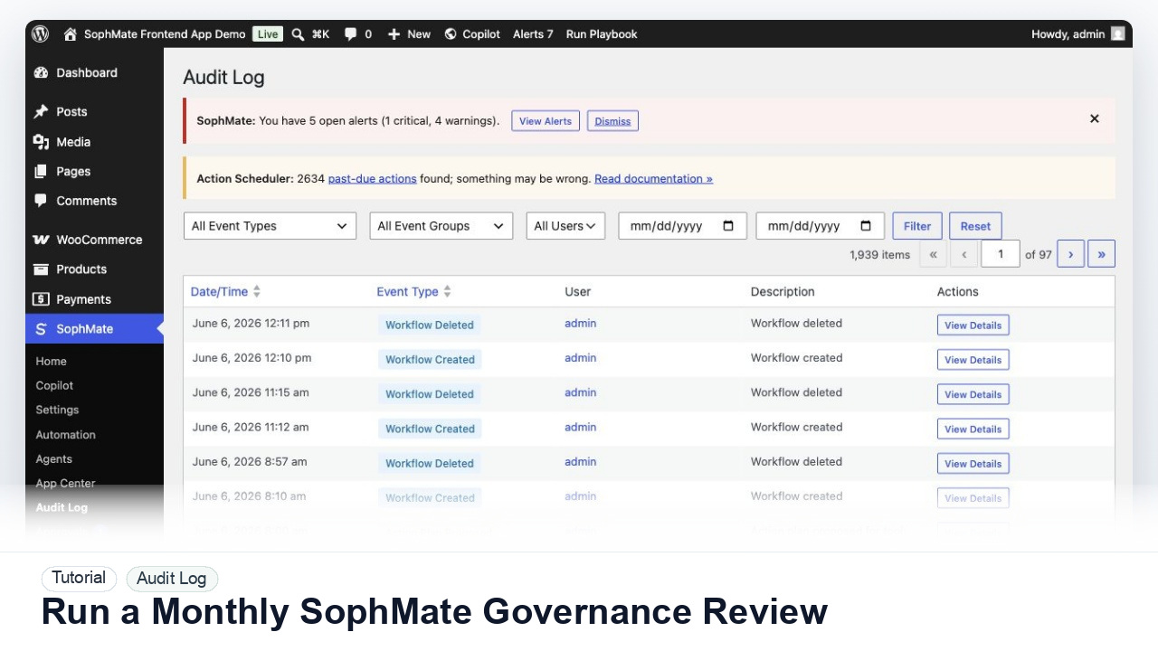Viewport: 1158px width, 651px height.
Task: Click the Reset button
Action: pyautogui.click(x=975, y=226)
